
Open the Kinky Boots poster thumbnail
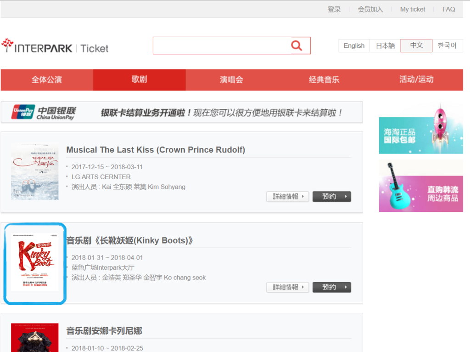pyautogui.click(x=35, y=262)
